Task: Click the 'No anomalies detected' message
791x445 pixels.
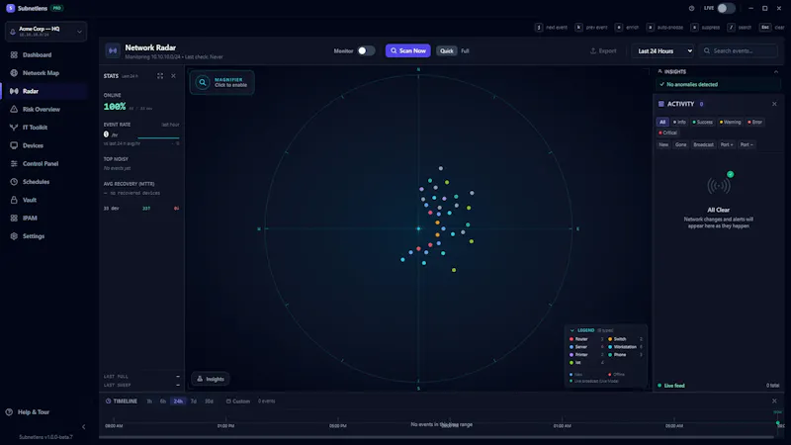Action: 692,84
